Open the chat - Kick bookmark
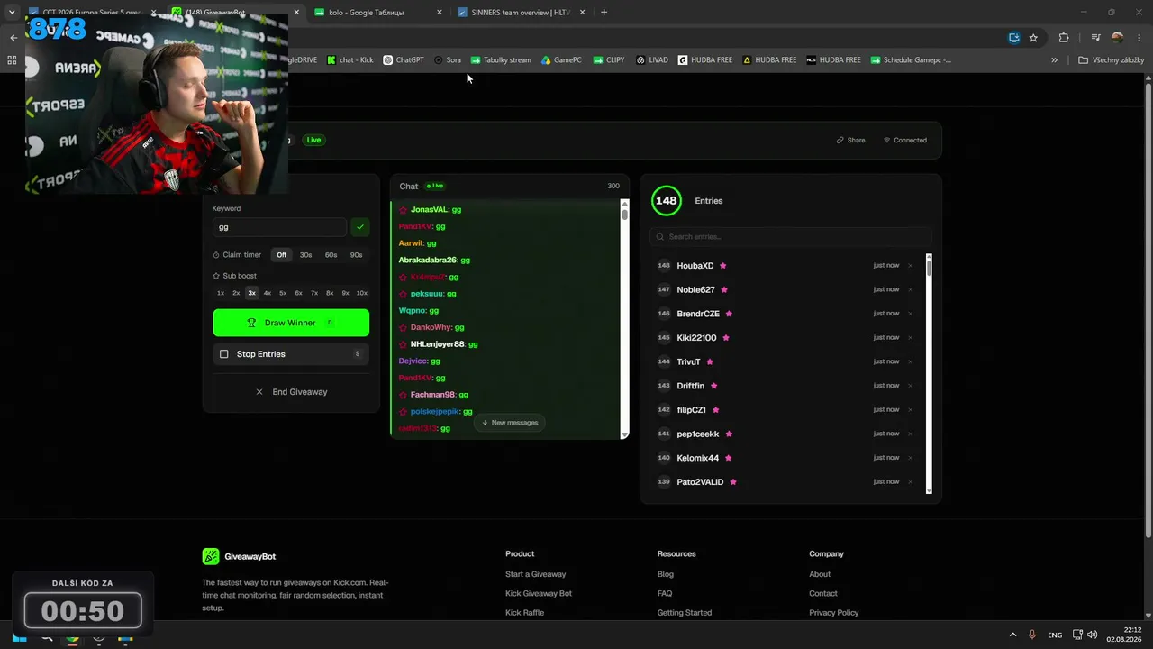Image resolution: width=1153 pixels, height=649 pixels. (x=350, y=60)
